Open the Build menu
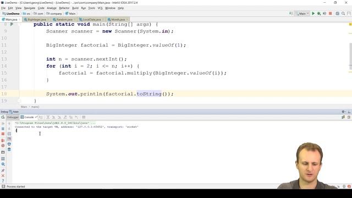 [x=75, y=8]
